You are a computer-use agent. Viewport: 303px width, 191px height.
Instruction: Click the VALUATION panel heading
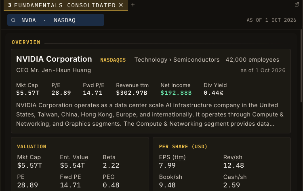click(32, 147)
